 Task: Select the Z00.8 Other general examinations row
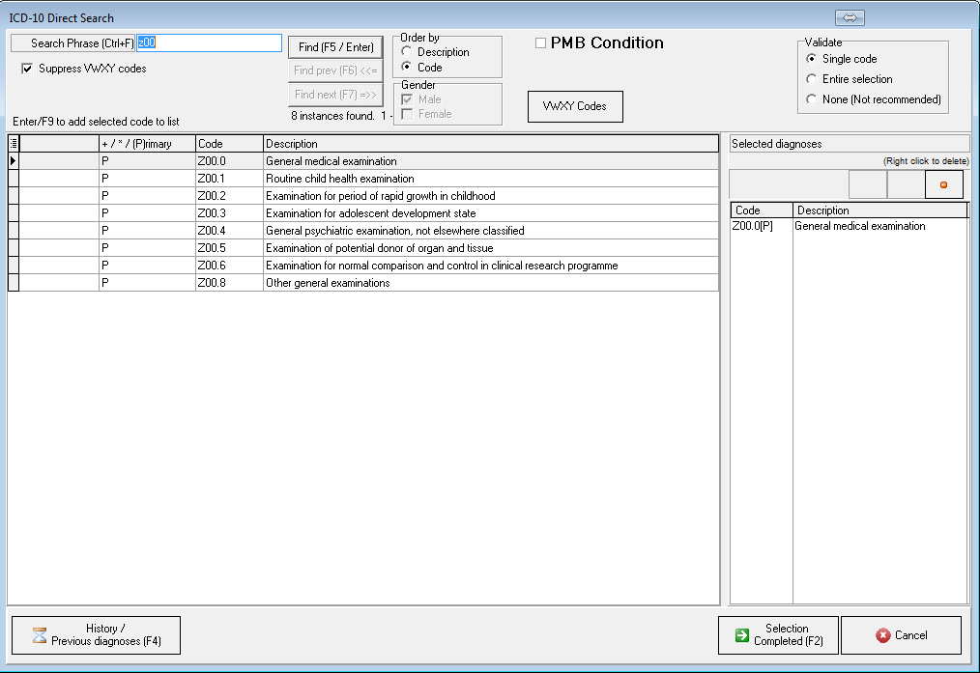[328, 283]
